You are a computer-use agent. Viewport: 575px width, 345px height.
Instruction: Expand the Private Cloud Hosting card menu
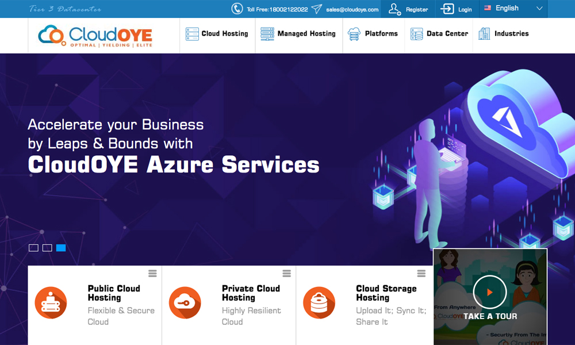pyautogui.click(x=286, y=273)
